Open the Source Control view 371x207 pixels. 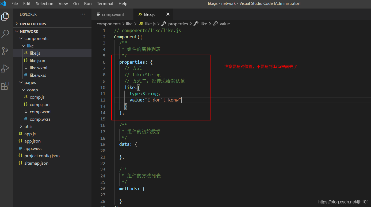5,51
